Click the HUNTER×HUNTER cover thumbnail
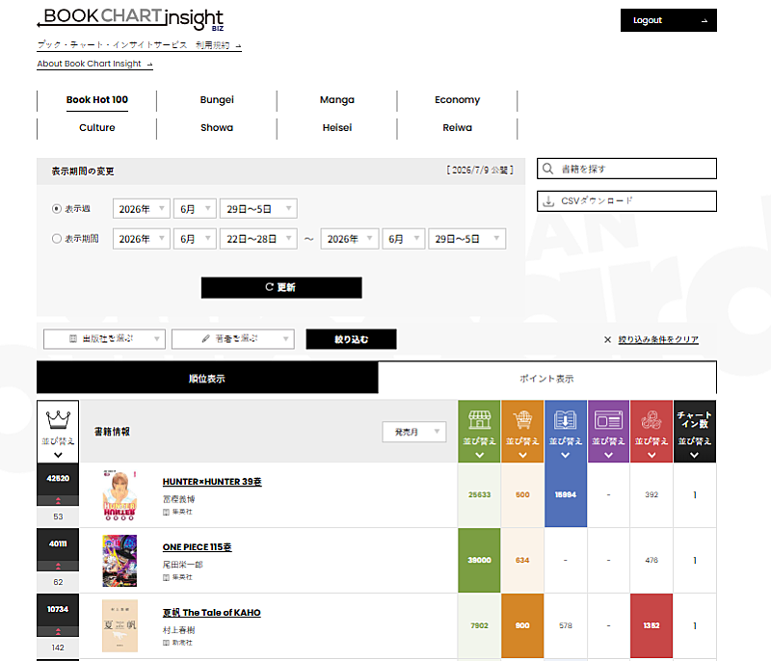 [120, 495]
